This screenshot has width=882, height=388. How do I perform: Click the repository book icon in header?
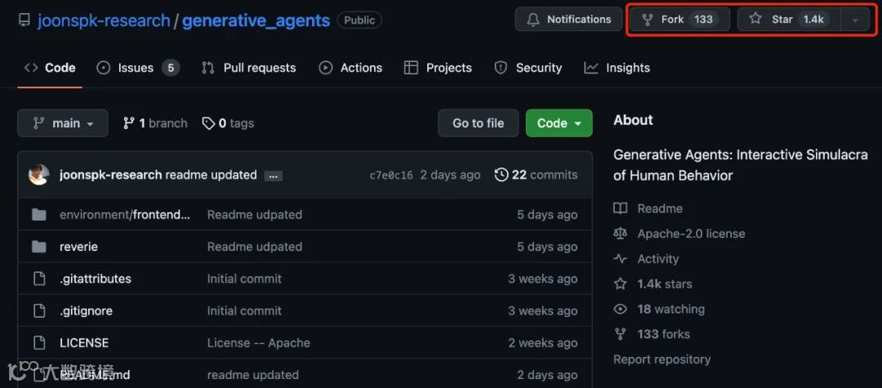coord(24,20)
